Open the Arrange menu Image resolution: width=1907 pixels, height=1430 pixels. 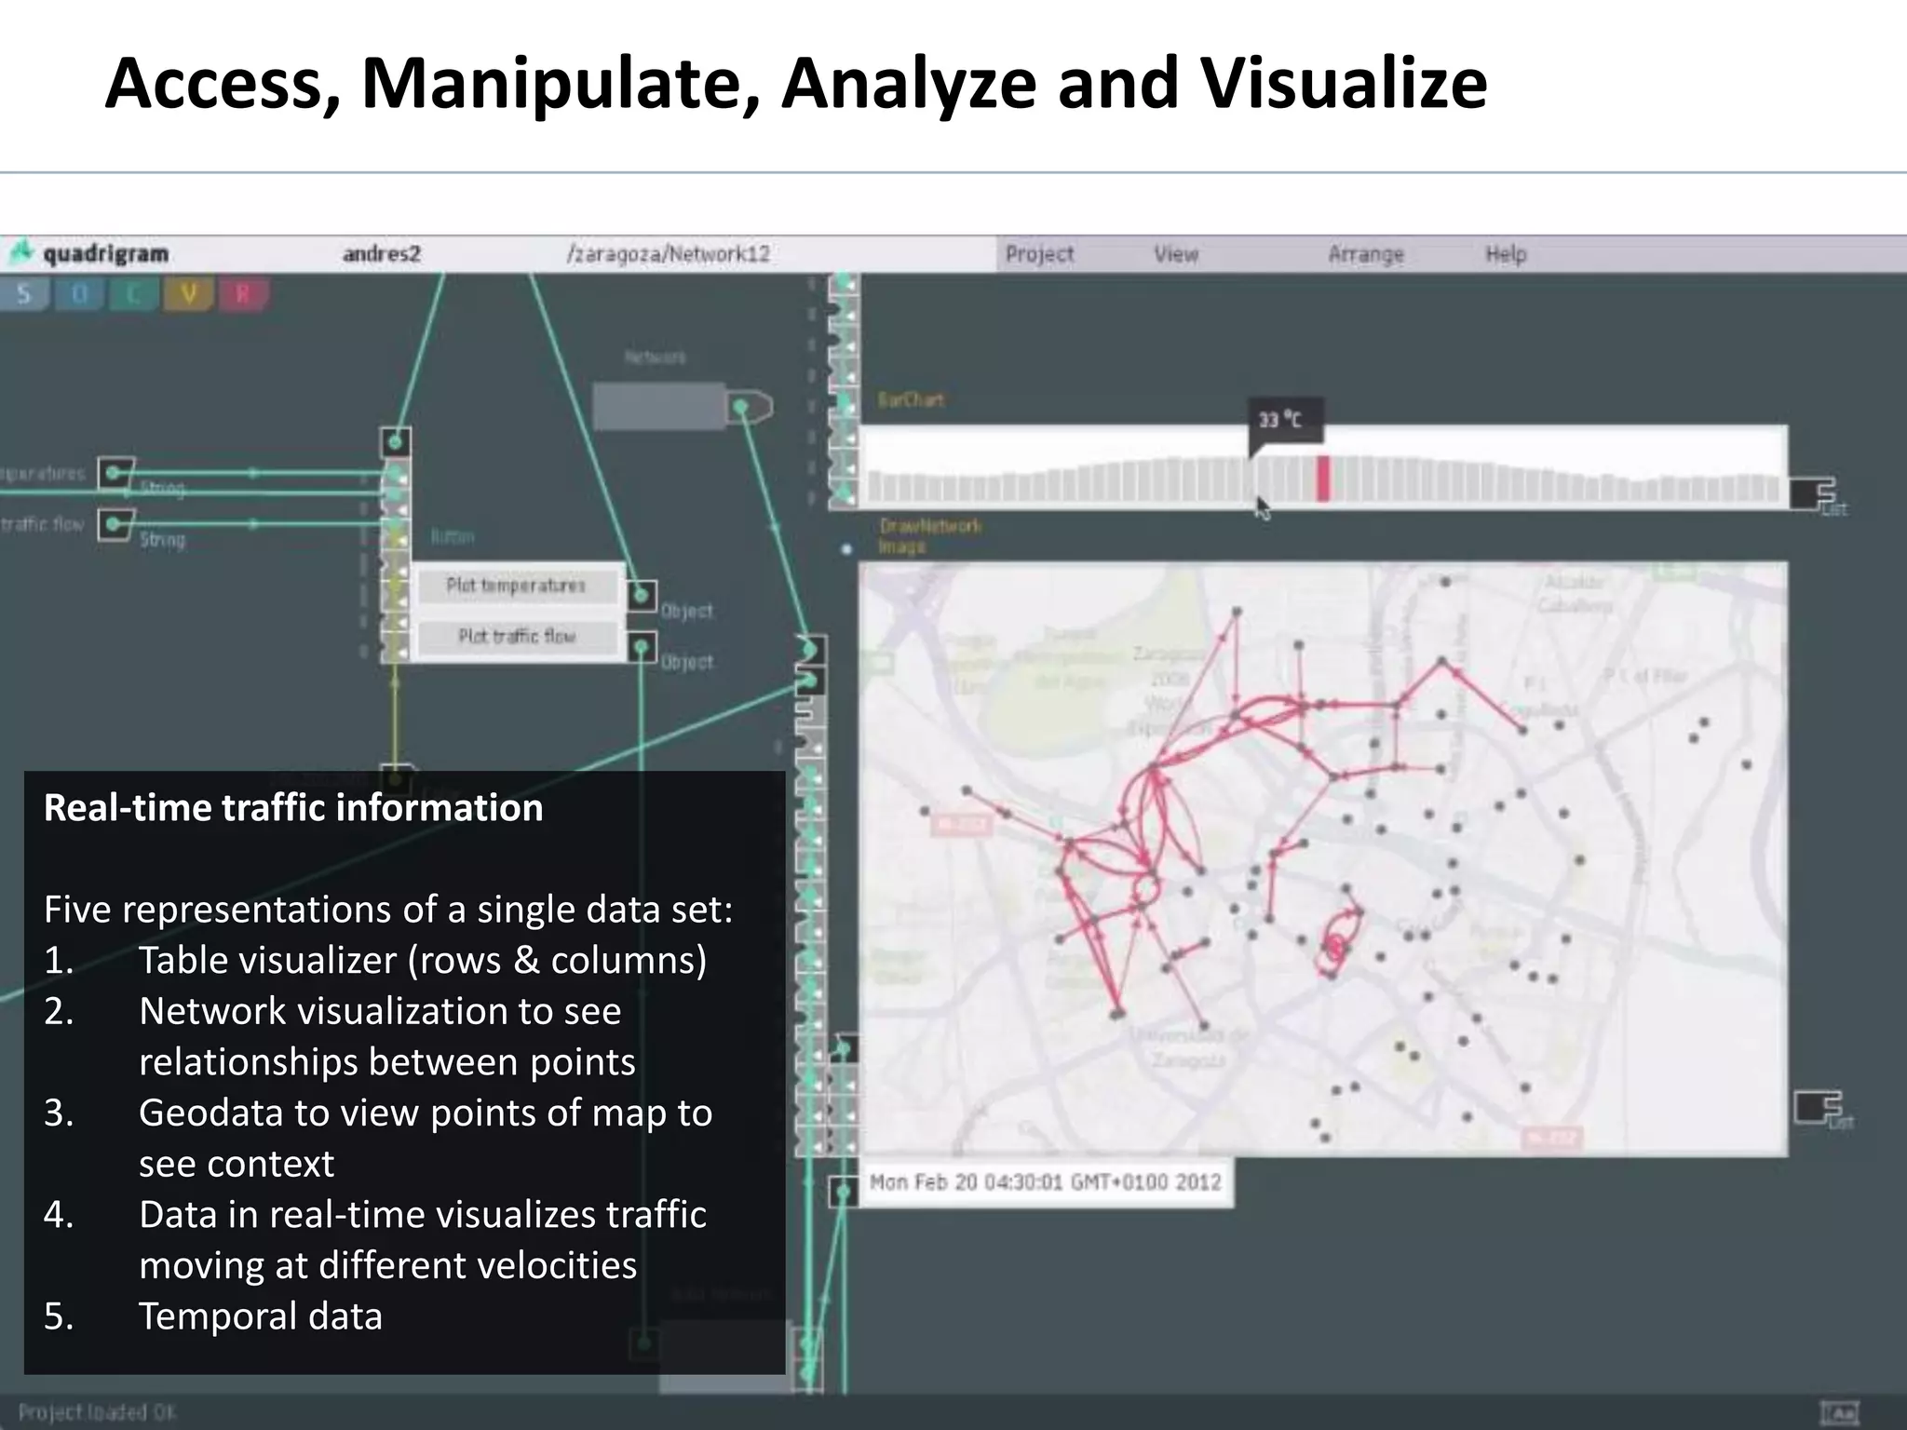pos(1366,254)
